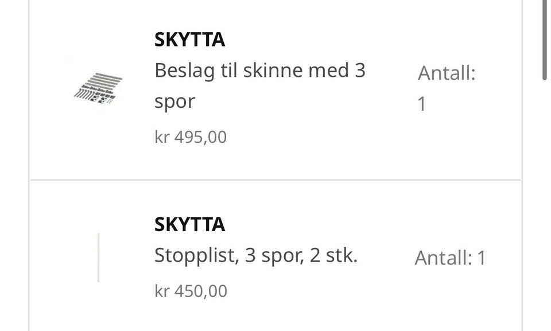Select the price kr 450,00
Viewport: 551px width, 331px height.
(x=191, y=291)
